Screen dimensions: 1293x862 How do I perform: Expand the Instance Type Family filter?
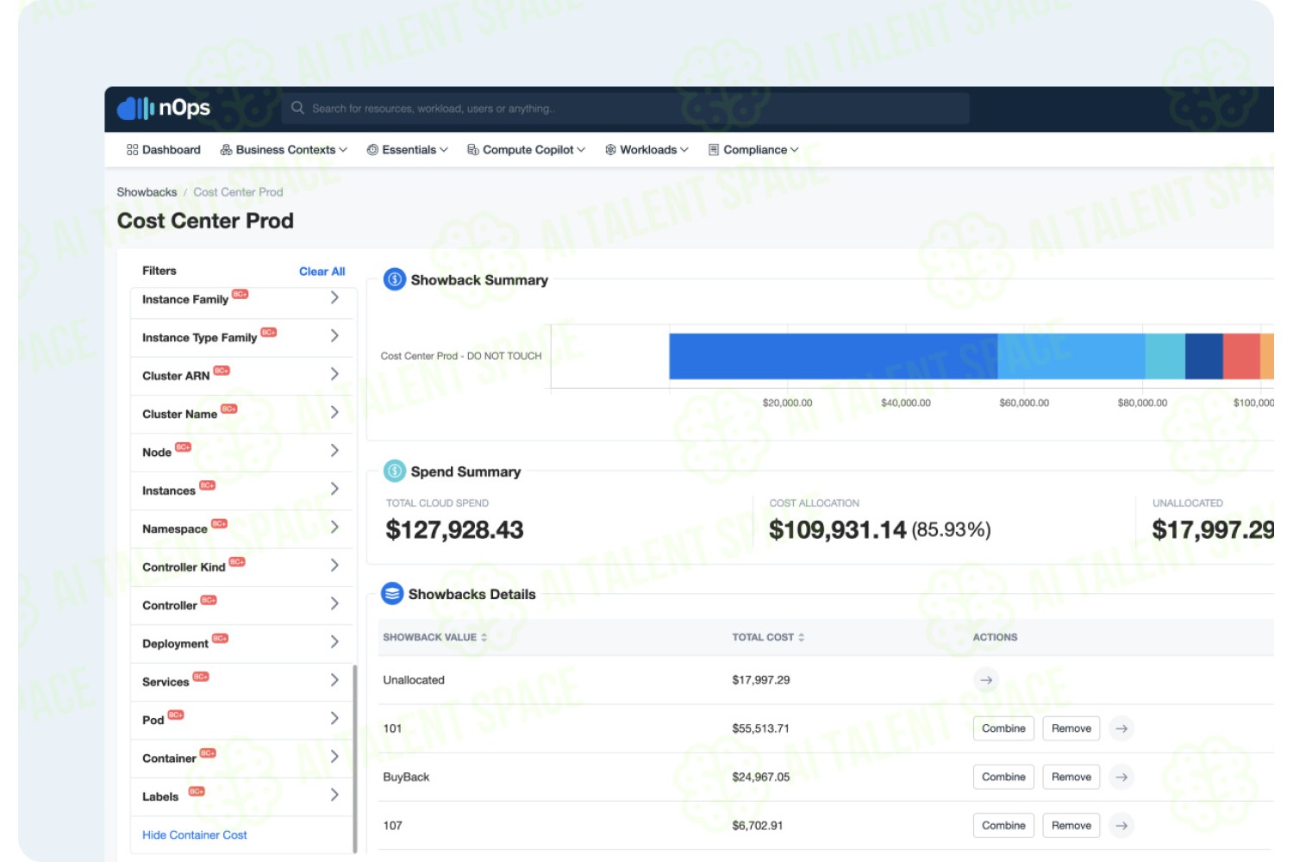pos(334,335)
